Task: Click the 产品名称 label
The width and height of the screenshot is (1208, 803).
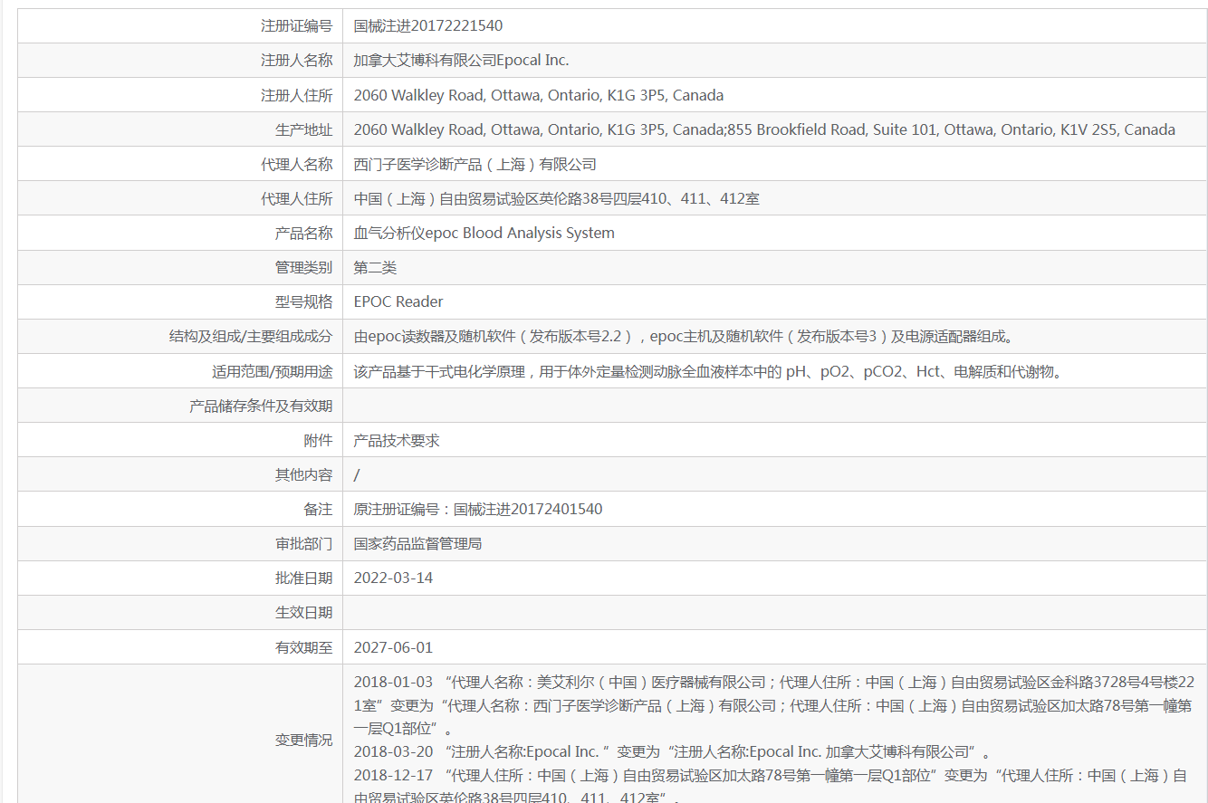Action: pyautogui.click(x=303, y=233)
